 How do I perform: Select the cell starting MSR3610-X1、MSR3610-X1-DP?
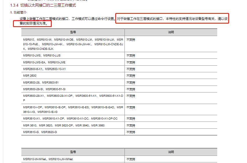click(73, 118)
